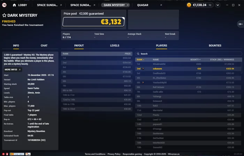This screenshot has height=156, width=244.
Task: Select the highlighted cukasuns row
Action: 189,69
